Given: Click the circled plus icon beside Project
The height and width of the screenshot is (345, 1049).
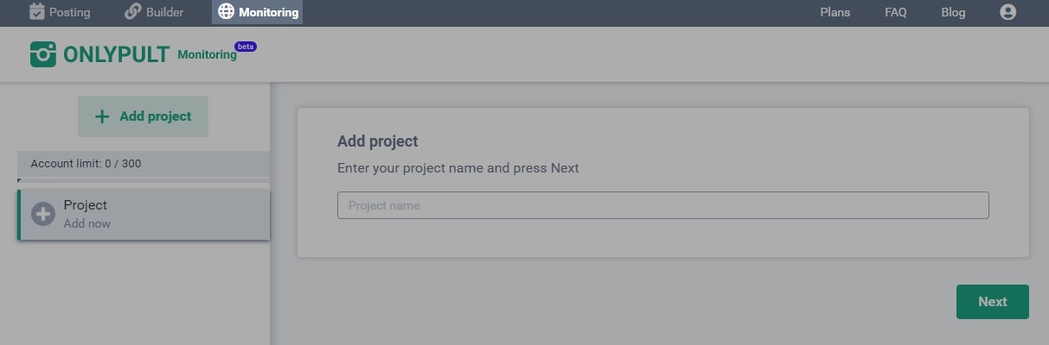Looking at the screenshot, I should [x=43, y=214].
